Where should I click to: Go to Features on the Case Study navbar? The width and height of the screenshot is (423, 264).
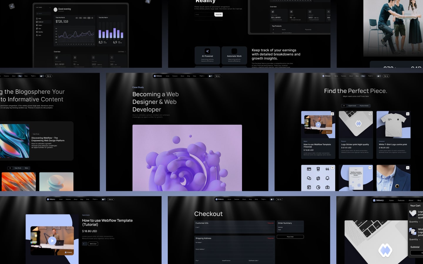(x=175, y=76)
